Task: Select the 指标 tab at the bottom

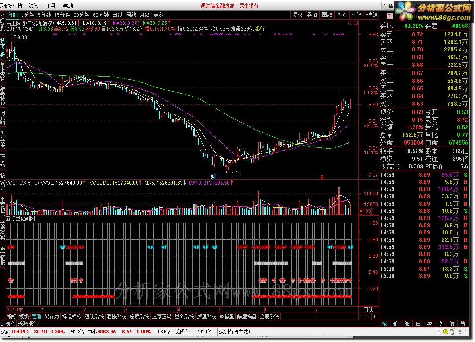Action: pos(12,316)
